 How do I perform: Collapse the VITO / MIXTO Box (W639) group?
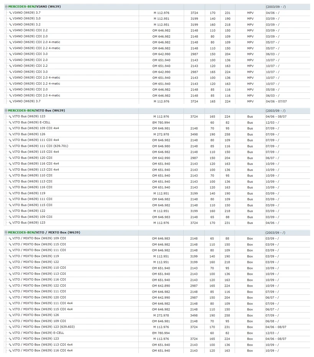pyautogui.click(x=6, y=232)
